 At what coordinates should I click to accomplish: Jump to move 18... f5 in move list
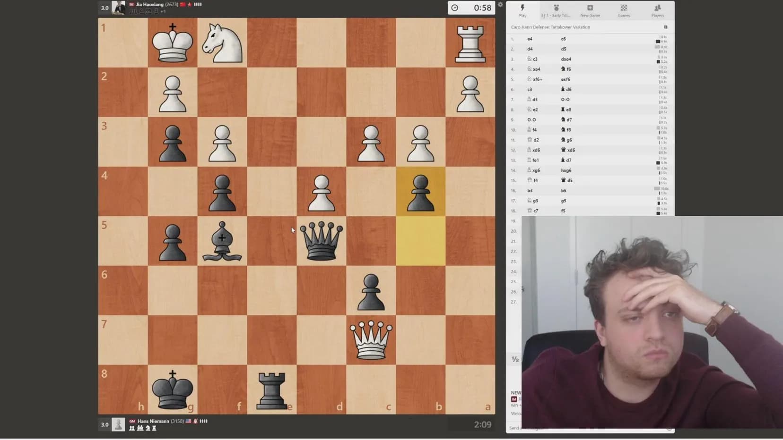[563, 211]
